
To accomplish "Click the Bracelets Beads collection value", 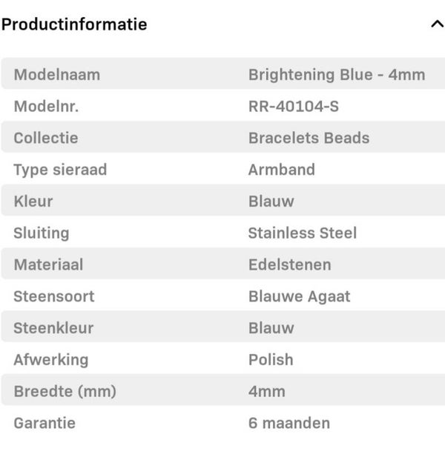I will [x=309, y=138].
